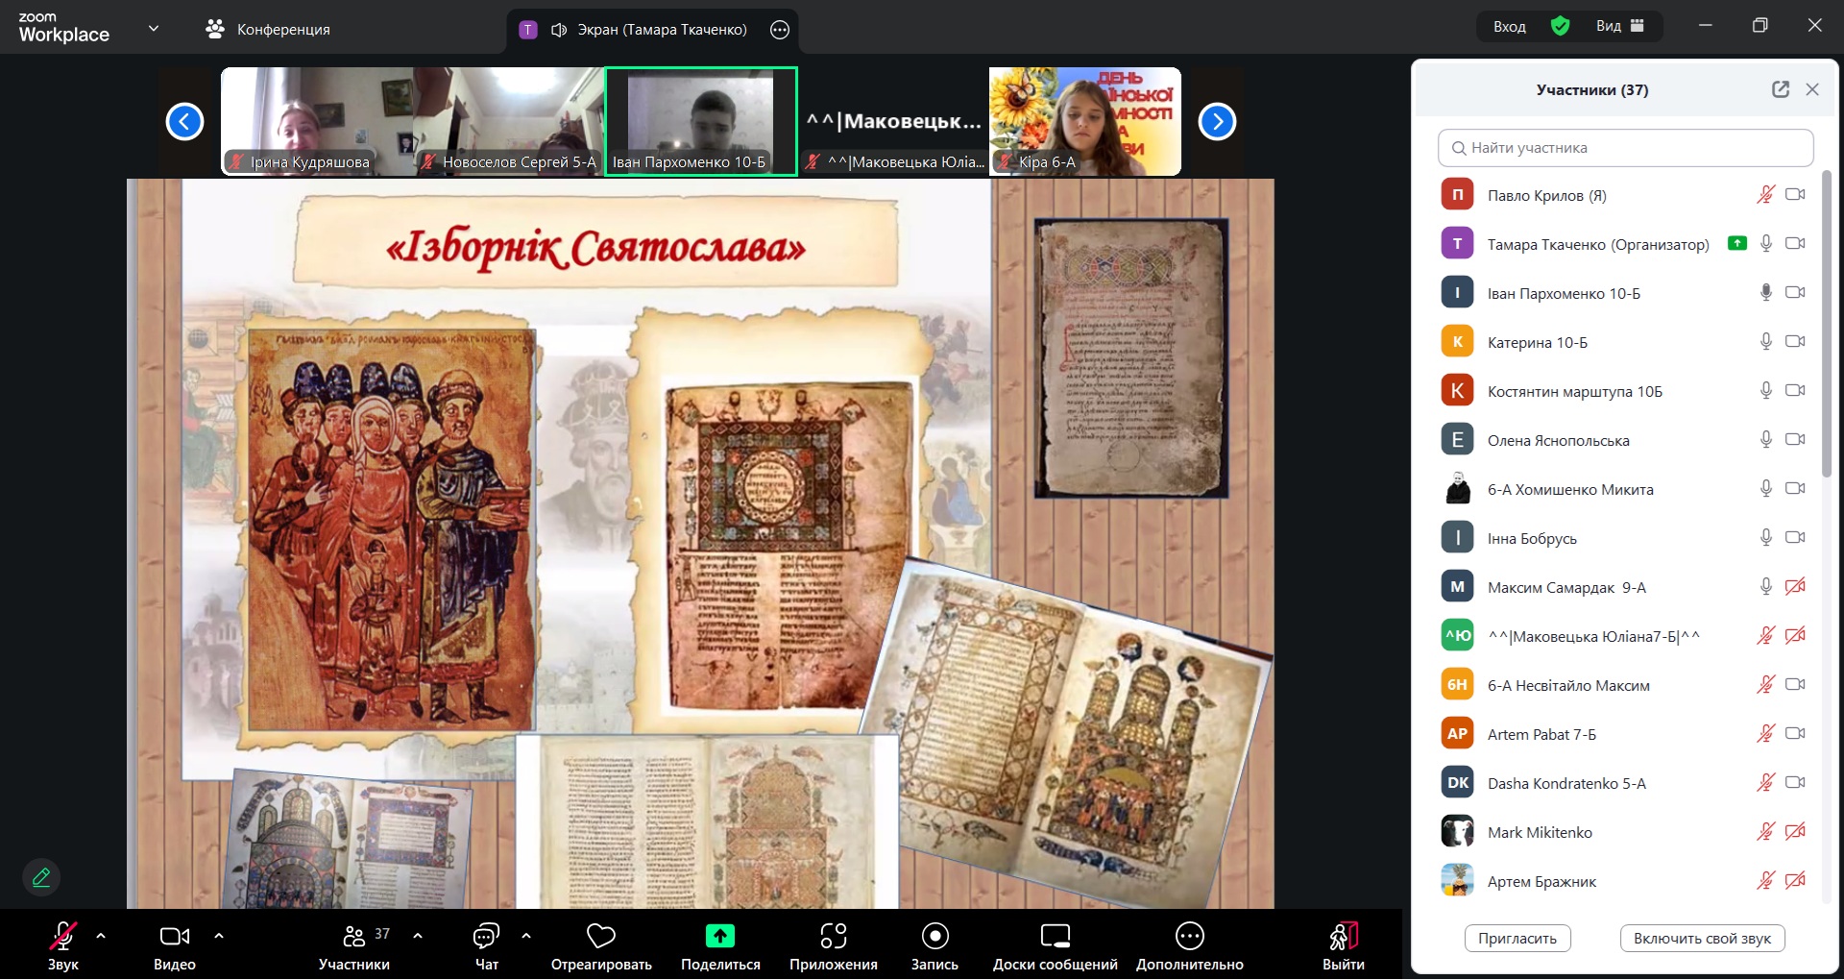Screen dimensions: 1844x980
Task: Toggle camera with the Видео button
Action: [174, 936]
